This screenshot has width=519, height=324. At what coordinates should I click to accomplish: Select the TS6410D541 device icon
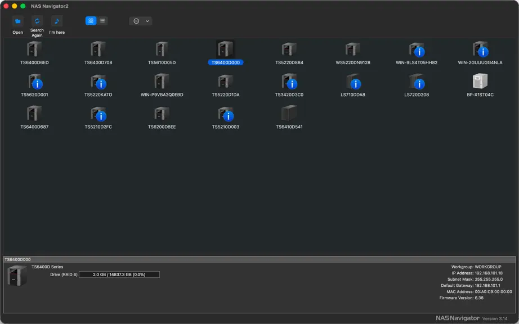(x=289, y=113)
